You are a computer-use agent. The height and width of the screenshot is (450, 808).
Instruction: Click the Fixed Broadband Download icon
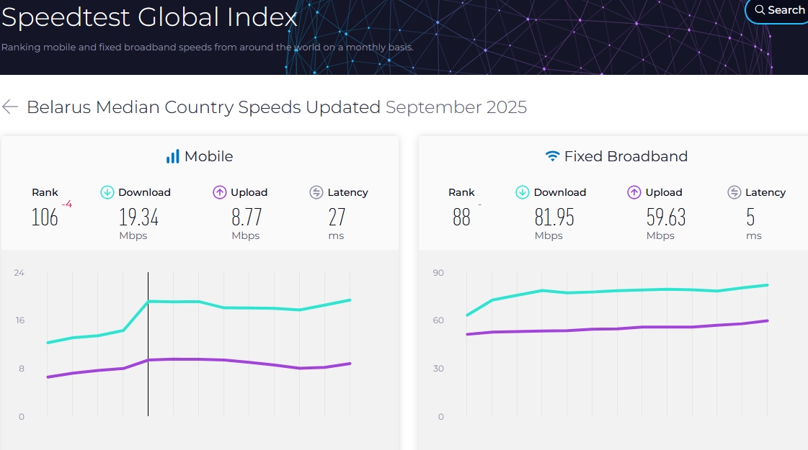523,192
